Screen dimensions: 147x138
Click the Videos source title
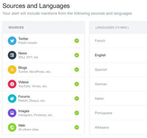coord(24,82)
